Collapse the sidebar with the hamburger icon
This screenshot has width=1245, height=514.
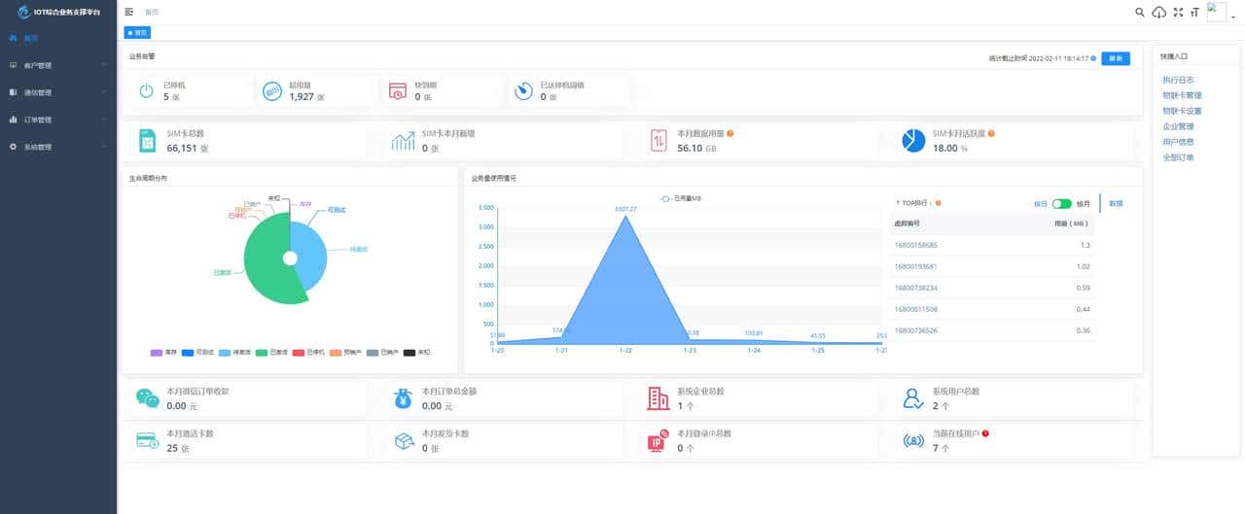[x=129, y=12]
